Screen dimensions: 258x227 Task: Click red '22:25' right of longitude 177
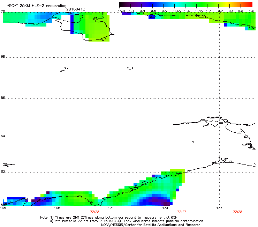coord(237,212)
